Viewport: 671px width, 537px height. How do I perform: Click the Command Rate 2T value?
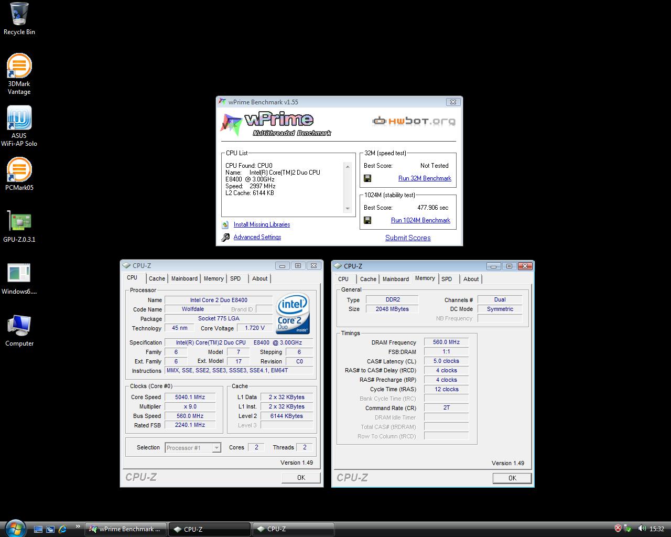446,407
